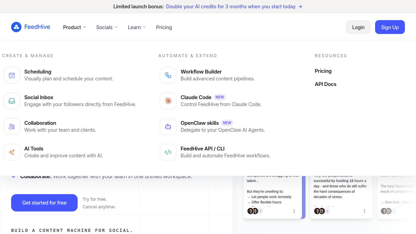Click Get started for free button
Viewport: 416px width, 234px height.
click(44, 203)
